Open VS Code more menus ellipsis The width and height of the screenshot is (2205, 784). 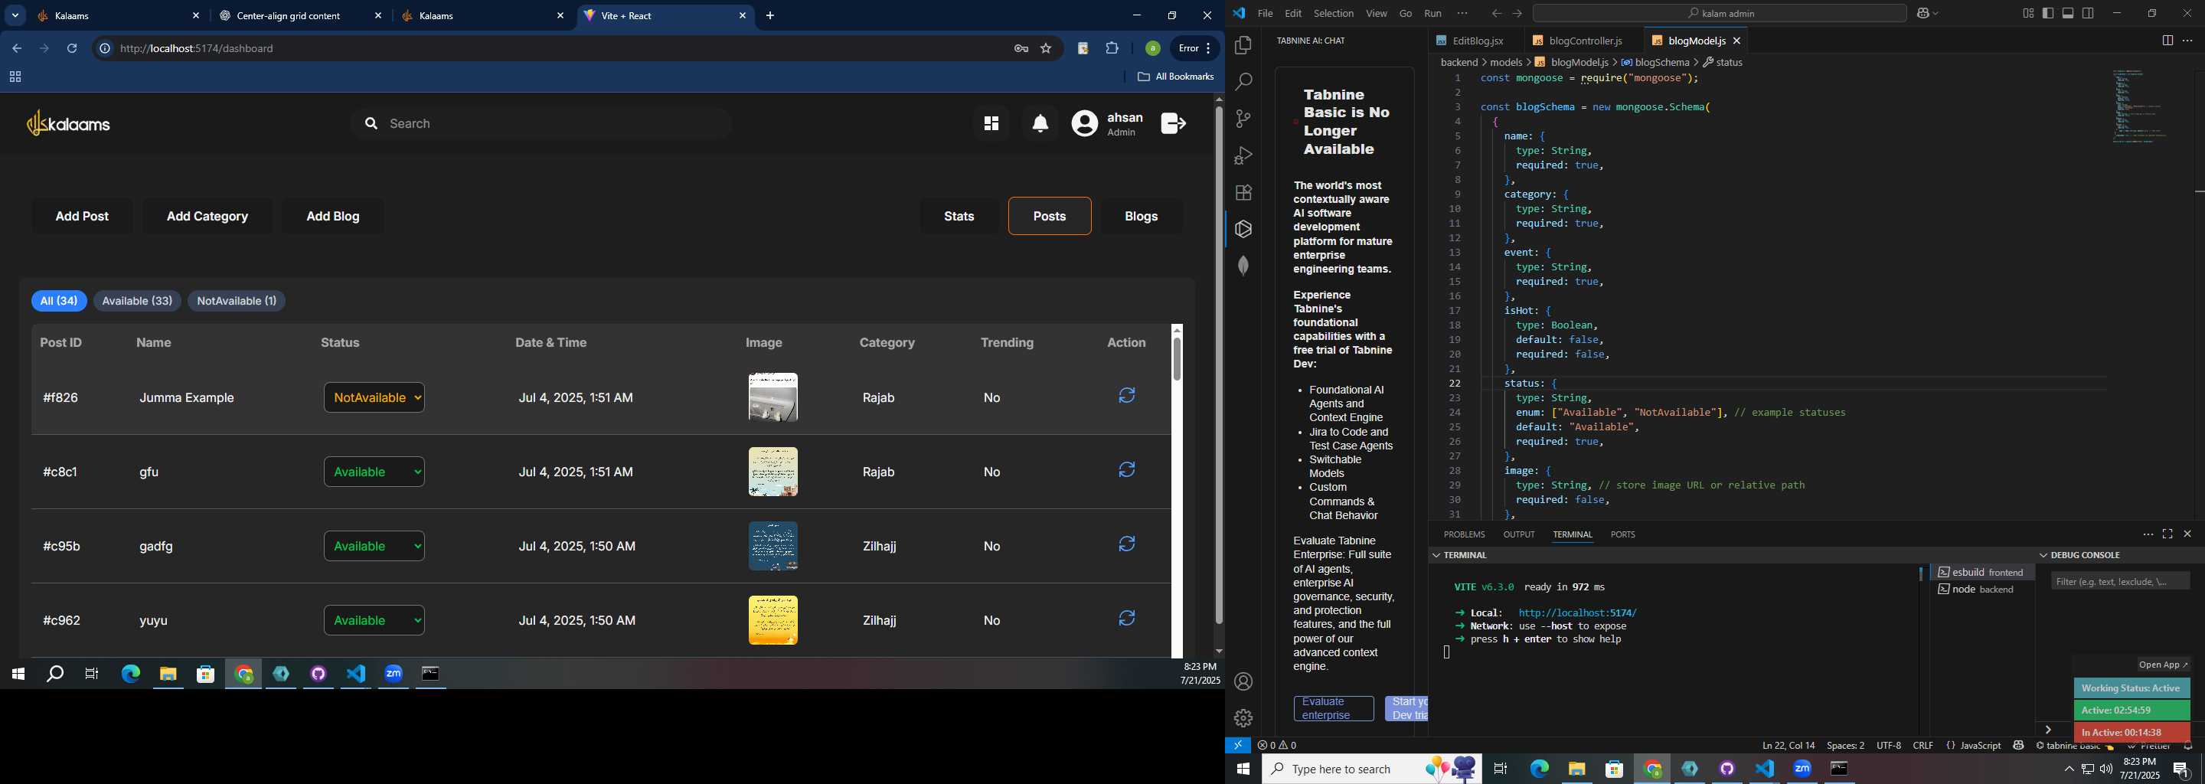pos(1462,14)
